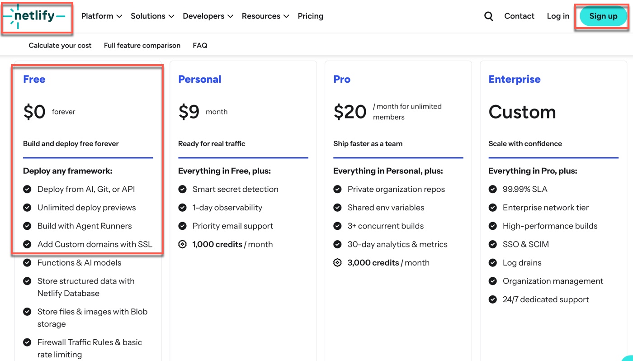Click "Private organization repos" feature
This screenshot has width=633, height=361.
tap(396, 190)
